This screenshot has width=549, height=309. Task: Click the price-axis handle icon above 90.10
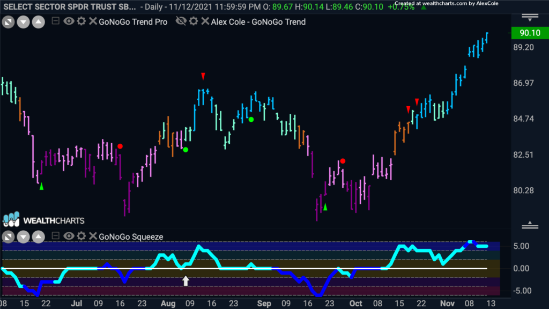click(530, 18)
